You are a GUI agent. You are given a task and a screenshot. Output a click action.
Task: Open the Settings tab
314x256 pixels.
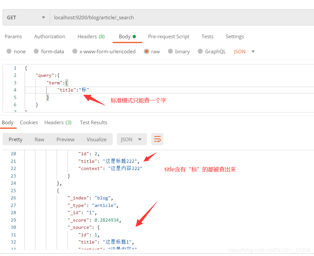[x=235, y=37]
